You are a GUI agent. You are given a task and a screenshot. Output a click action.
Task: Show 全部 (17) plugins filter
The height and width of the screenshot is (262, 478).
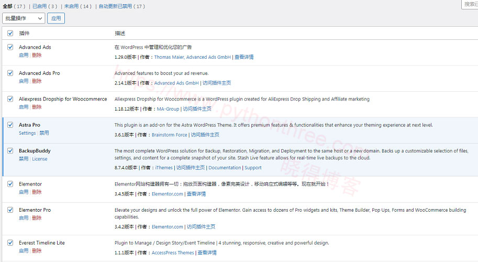(x=14, y=6)
